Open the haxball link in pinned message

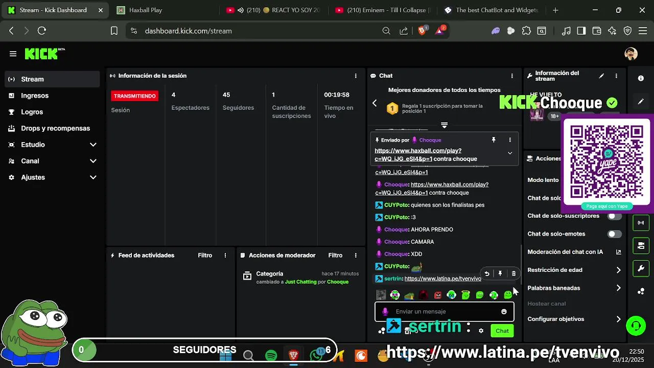pos(418,155)
